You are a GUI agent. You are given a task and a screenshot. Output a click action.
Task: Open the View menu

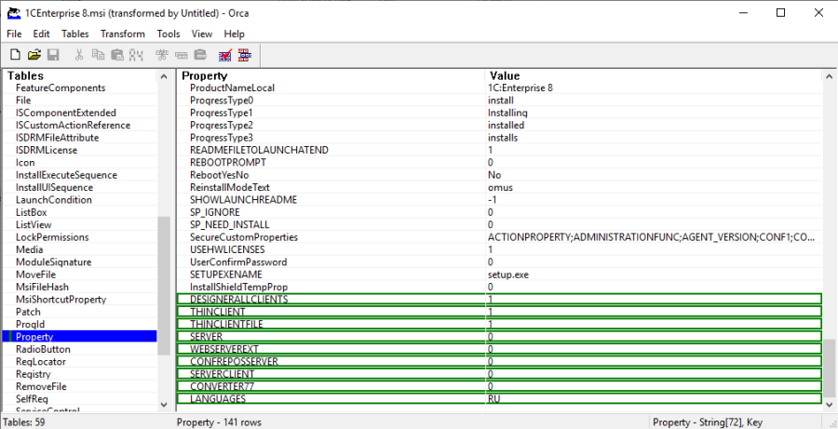click(201, 34)
